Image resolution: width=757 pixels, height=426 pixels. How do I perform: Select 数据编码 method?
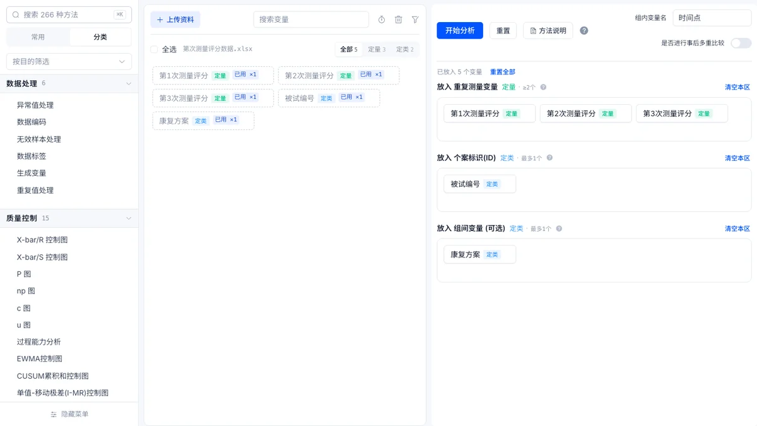click(x=32, y=122)
